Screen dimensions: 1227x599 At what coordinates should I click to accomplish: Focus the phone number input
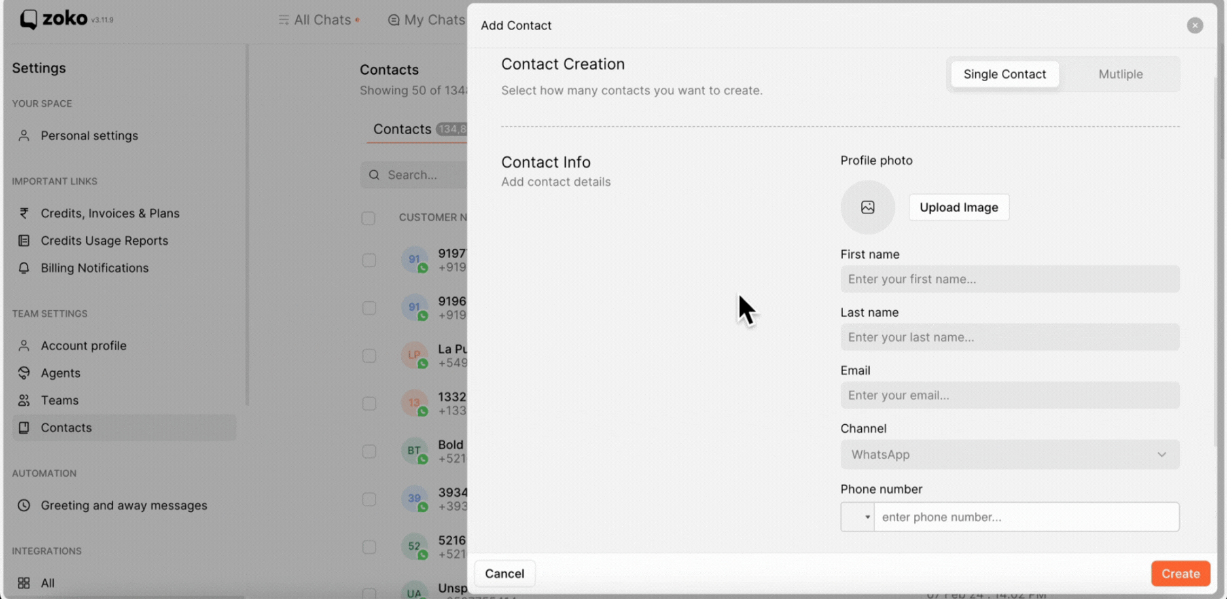click(x=1027, y=517)
